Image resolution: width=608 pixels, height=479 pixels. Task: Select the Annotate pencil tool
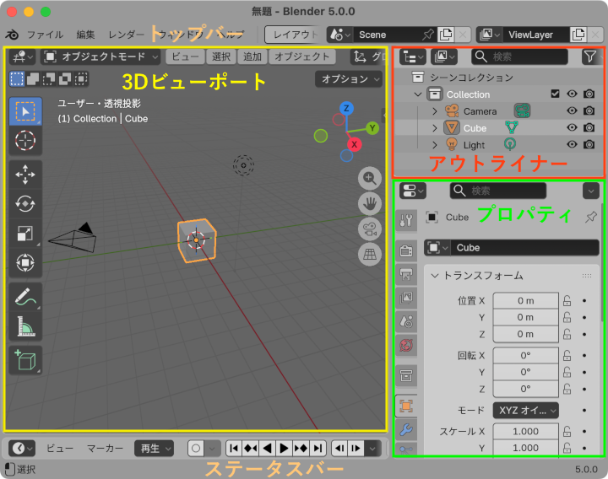25,297
